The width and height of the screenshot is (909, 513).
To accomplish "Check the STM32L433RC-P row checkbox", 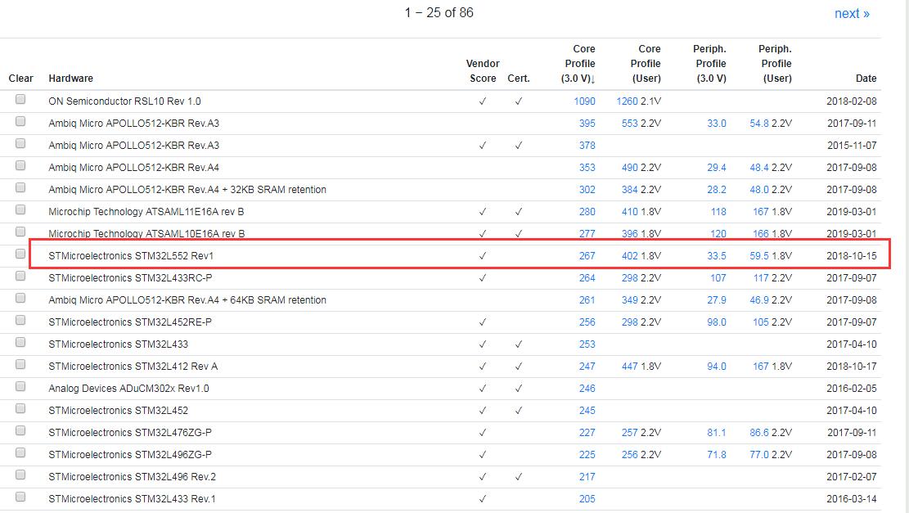I will (20, 276).
